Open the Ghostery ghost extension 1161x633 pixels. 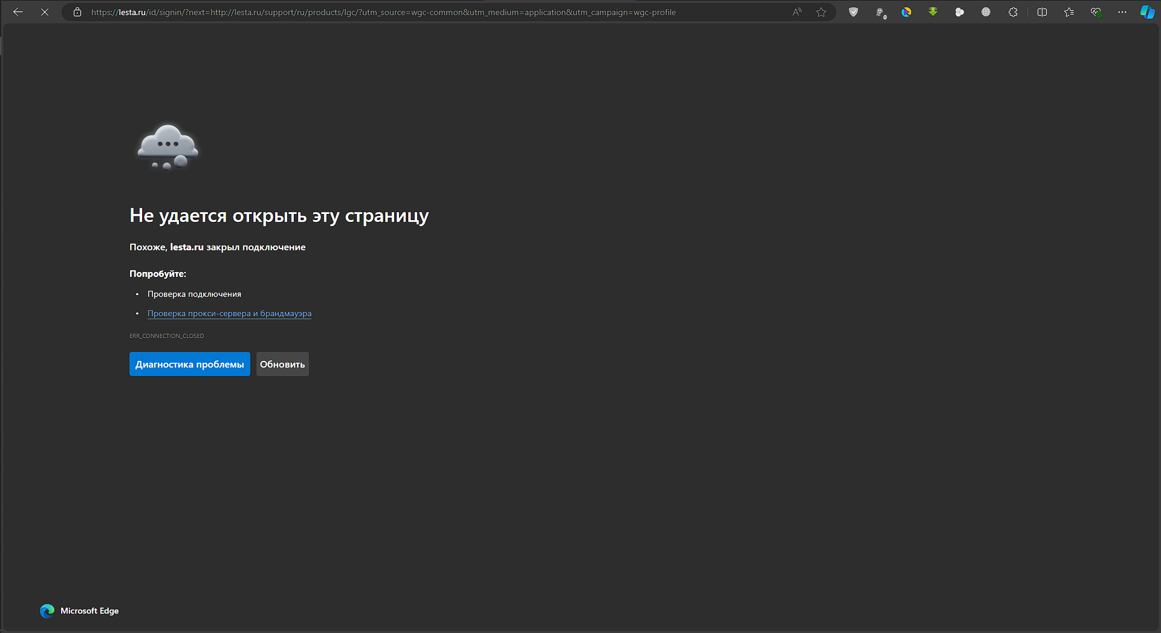[x=880, y=12]
